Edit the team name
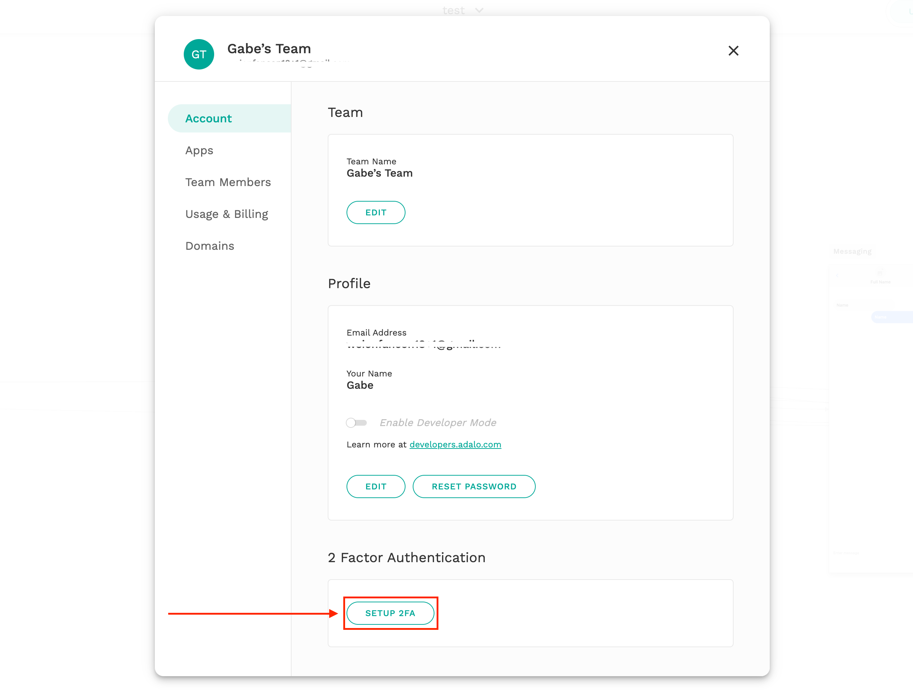 [375, 212]
